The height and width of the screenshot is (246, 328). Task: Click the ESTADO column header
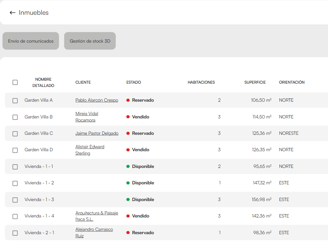tap(134, 82)
